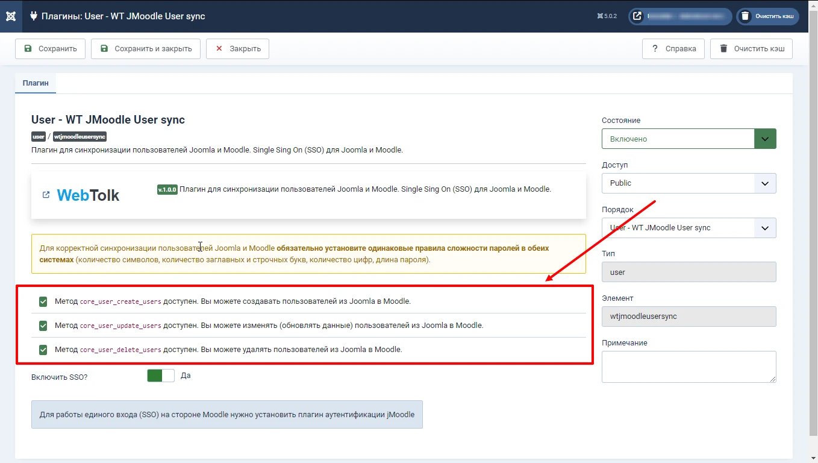This screenshot has width=818, height=463.
Task: Click Сохранить и закрыть
Action: 145,49
